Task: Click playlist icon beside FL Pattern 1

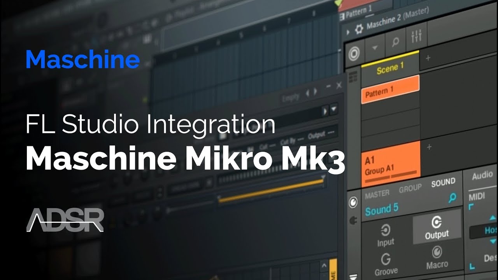Action: click(x=342, y=17)
